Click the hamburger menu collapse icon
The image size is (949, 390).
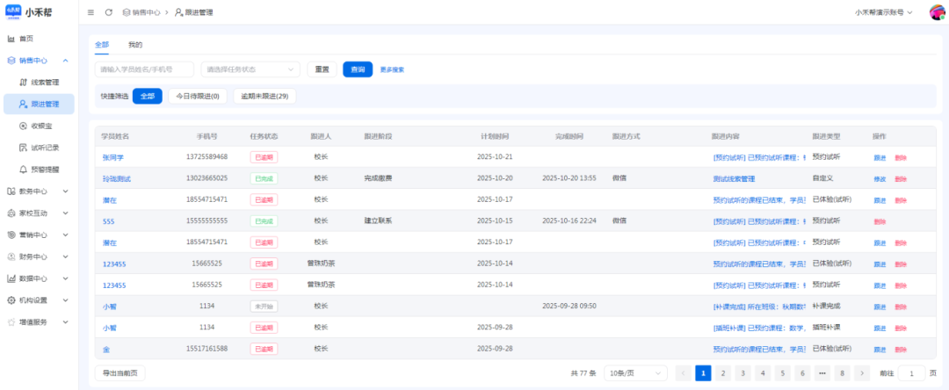coord(91,12)
